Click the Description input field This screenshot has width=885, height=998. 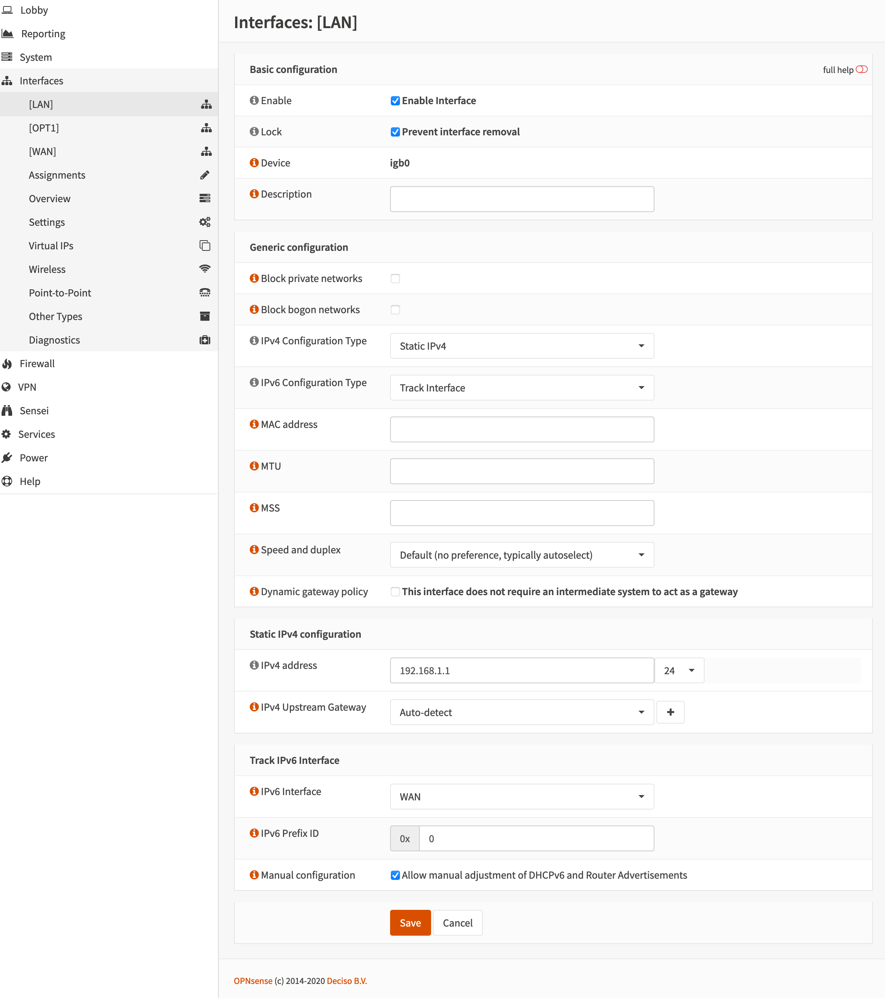coord(522,199)
